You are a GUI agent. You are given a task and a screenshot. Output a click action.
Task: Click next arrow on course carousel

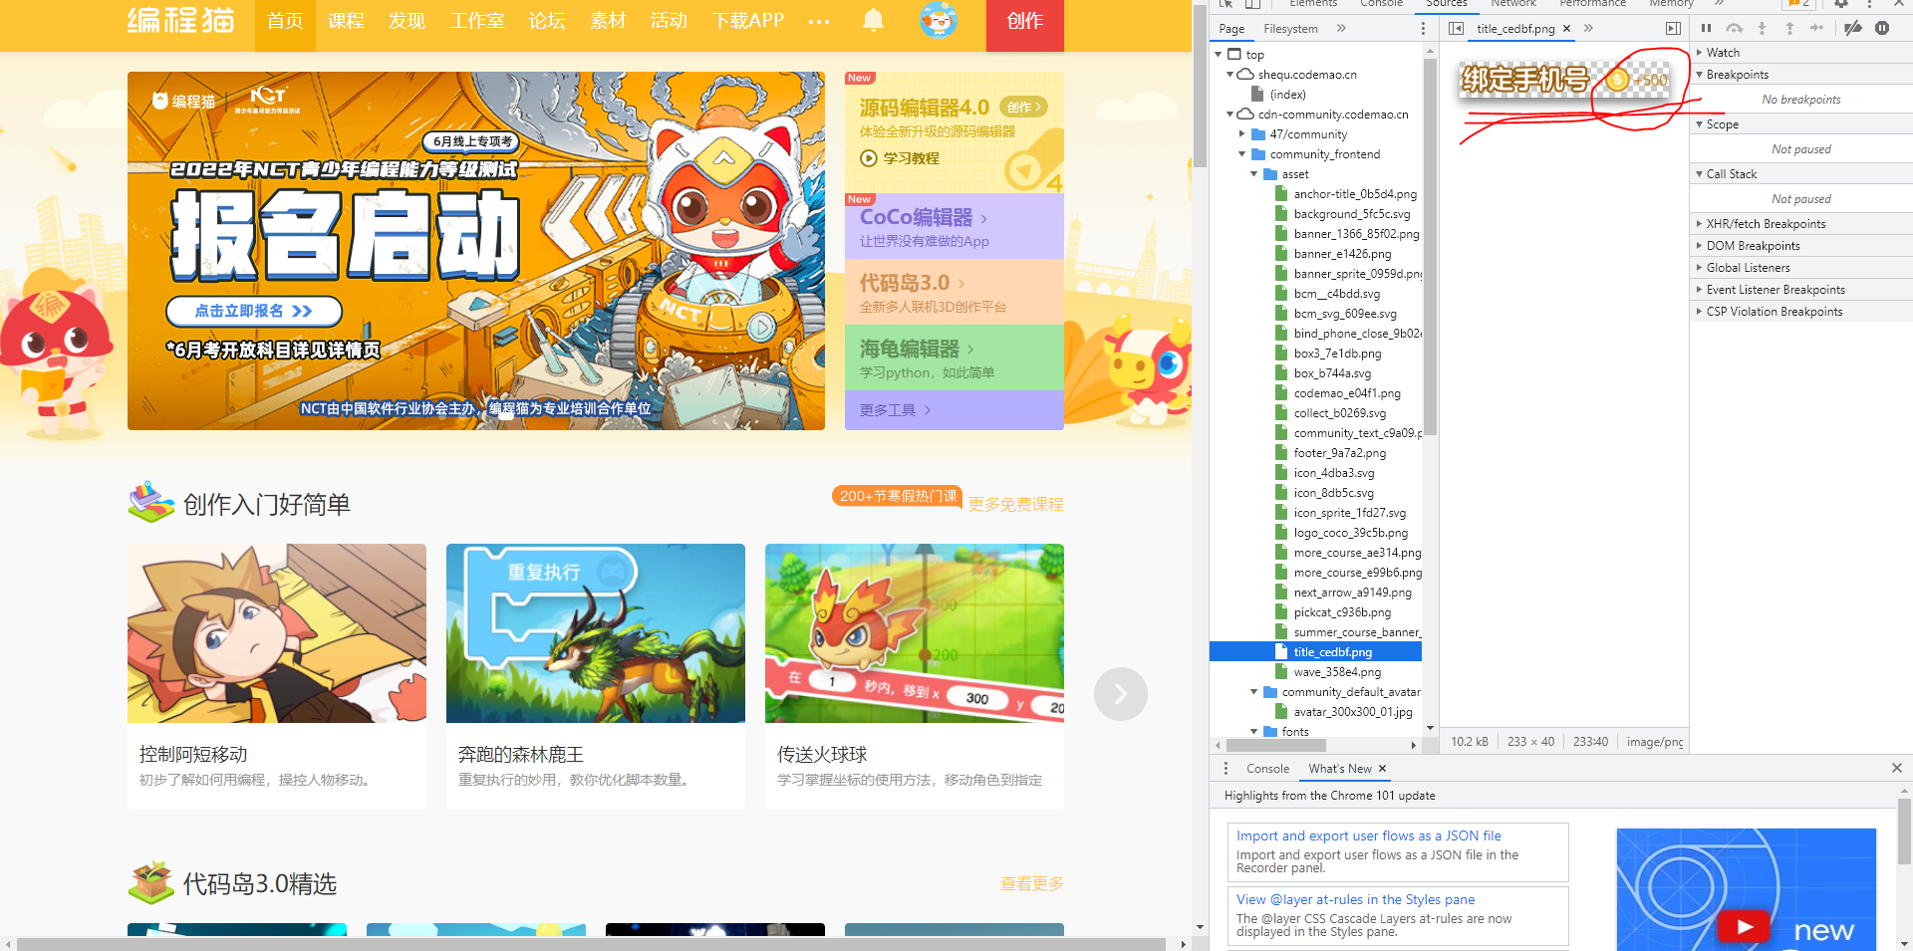point(1120,694)
